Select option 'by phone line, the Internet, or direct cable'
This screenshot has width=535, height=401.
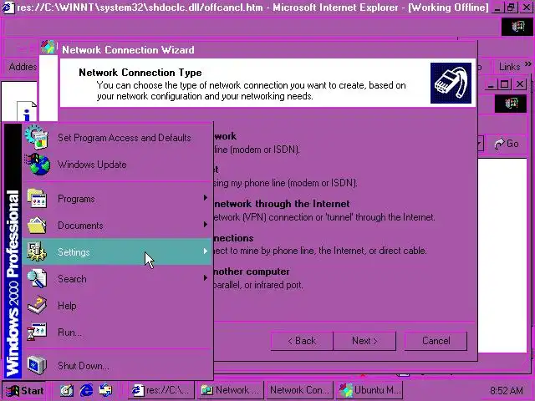[319, 251]
